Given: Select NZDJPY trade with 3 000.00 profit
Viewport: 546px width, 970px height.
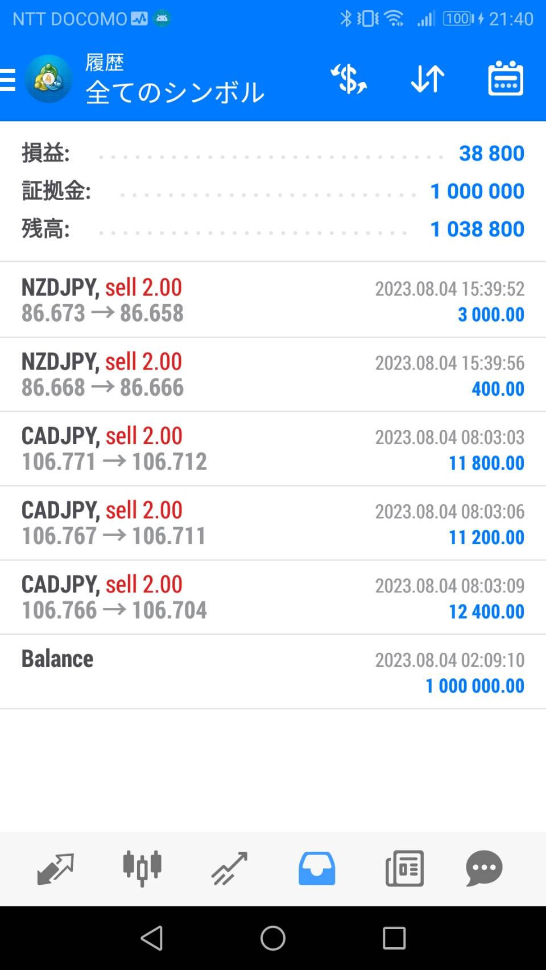Looking at the screenshot, I should pyautogui.click(x=273, y=300).
